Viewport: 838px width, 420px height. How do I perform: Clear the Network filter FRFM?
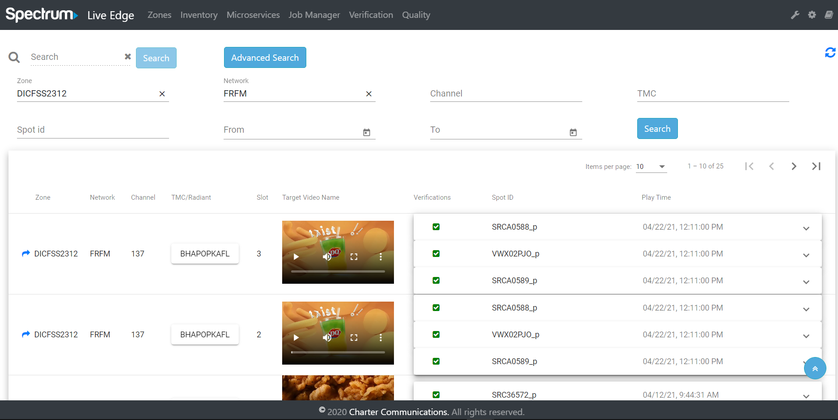tap(369, 94)
